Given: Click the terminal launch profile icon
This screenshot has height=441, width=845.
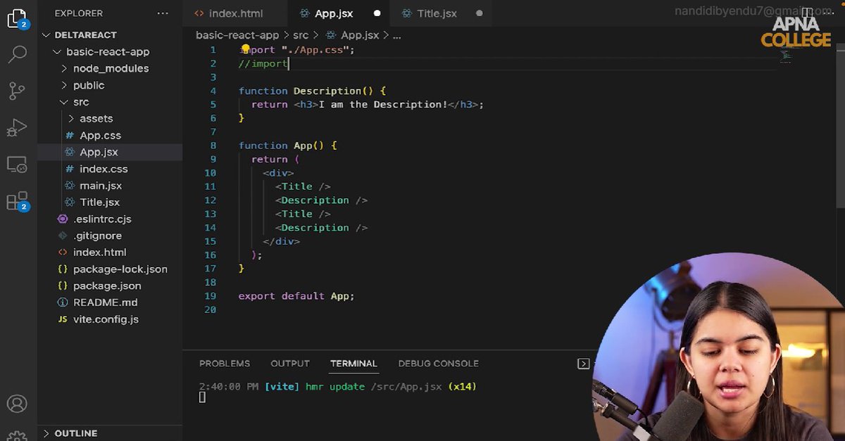Looking at the screenshot, I should tap(583, 364).
